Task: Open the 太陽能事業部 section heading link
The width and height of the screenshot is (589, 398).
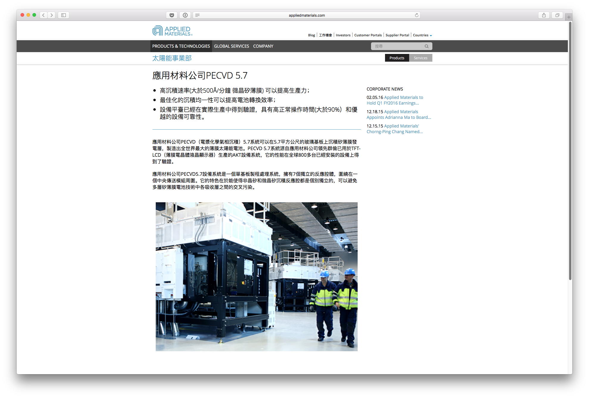Action: tap(172, 58)
